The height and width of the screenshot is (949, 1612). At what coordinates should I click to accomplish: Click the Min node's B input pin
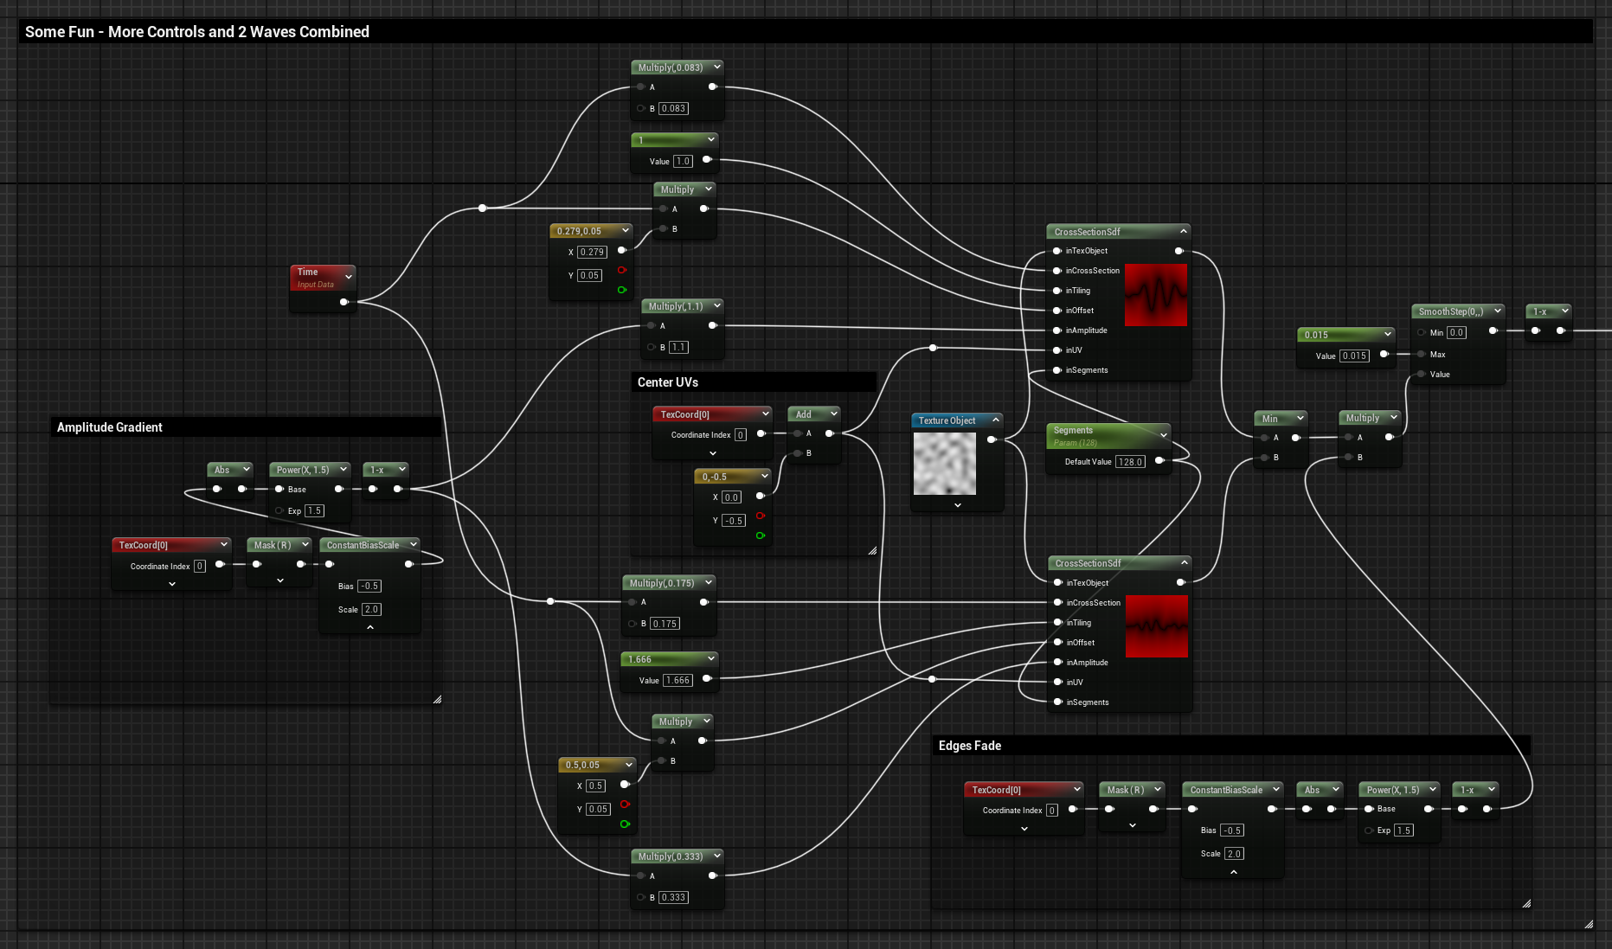coord(1264,458)
